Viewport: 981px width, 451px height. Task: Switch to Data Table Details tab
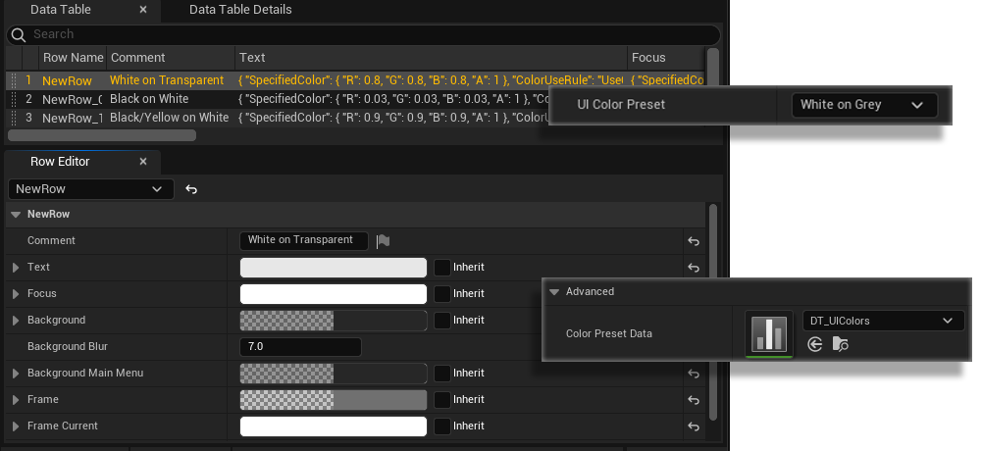point(240,10)
